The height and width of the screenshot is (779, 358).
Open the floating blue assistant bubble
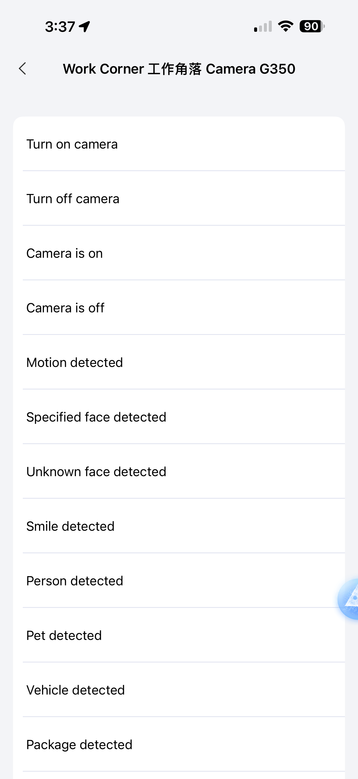coord(350,599)
